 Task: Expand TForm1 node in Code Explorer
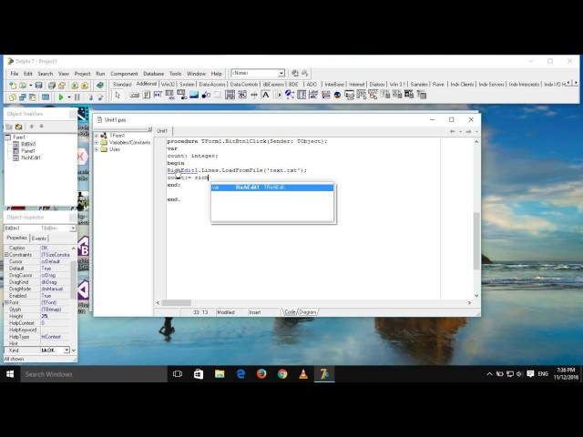(97, 136)
